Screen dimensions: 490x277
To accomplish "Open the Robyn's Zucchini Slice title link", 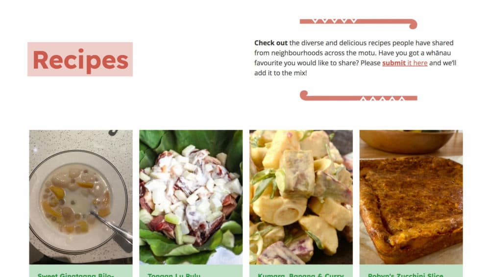I will pyautogui.click(x=405, y=275).
